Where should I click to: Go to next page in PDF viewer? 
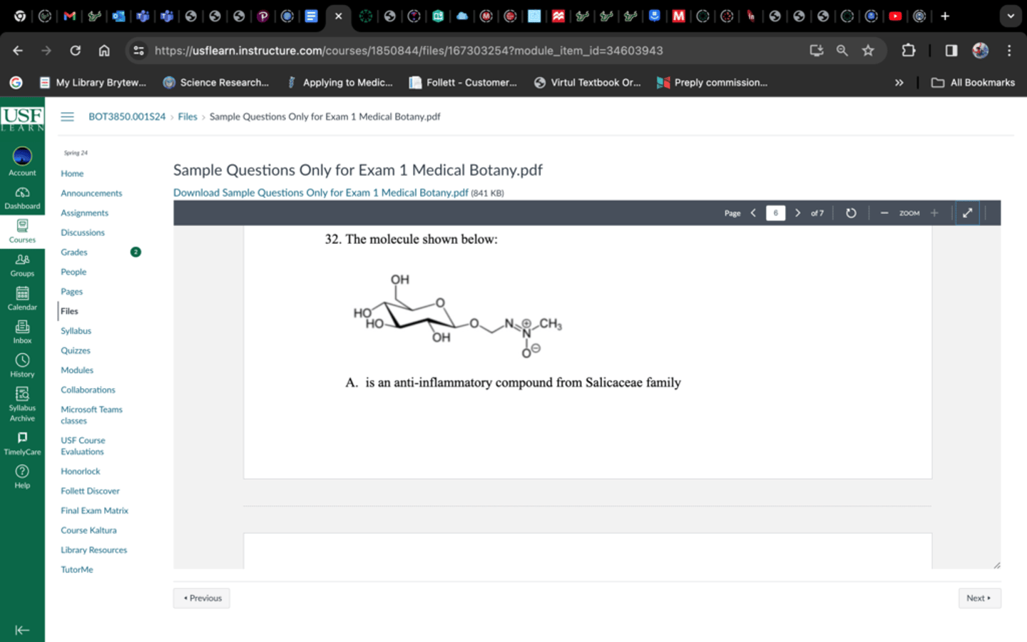tap(797, 213)
